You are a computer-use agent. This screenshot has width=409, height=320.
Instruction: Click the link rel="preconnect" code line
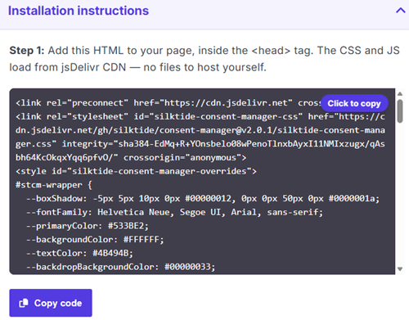coord(169,103)
